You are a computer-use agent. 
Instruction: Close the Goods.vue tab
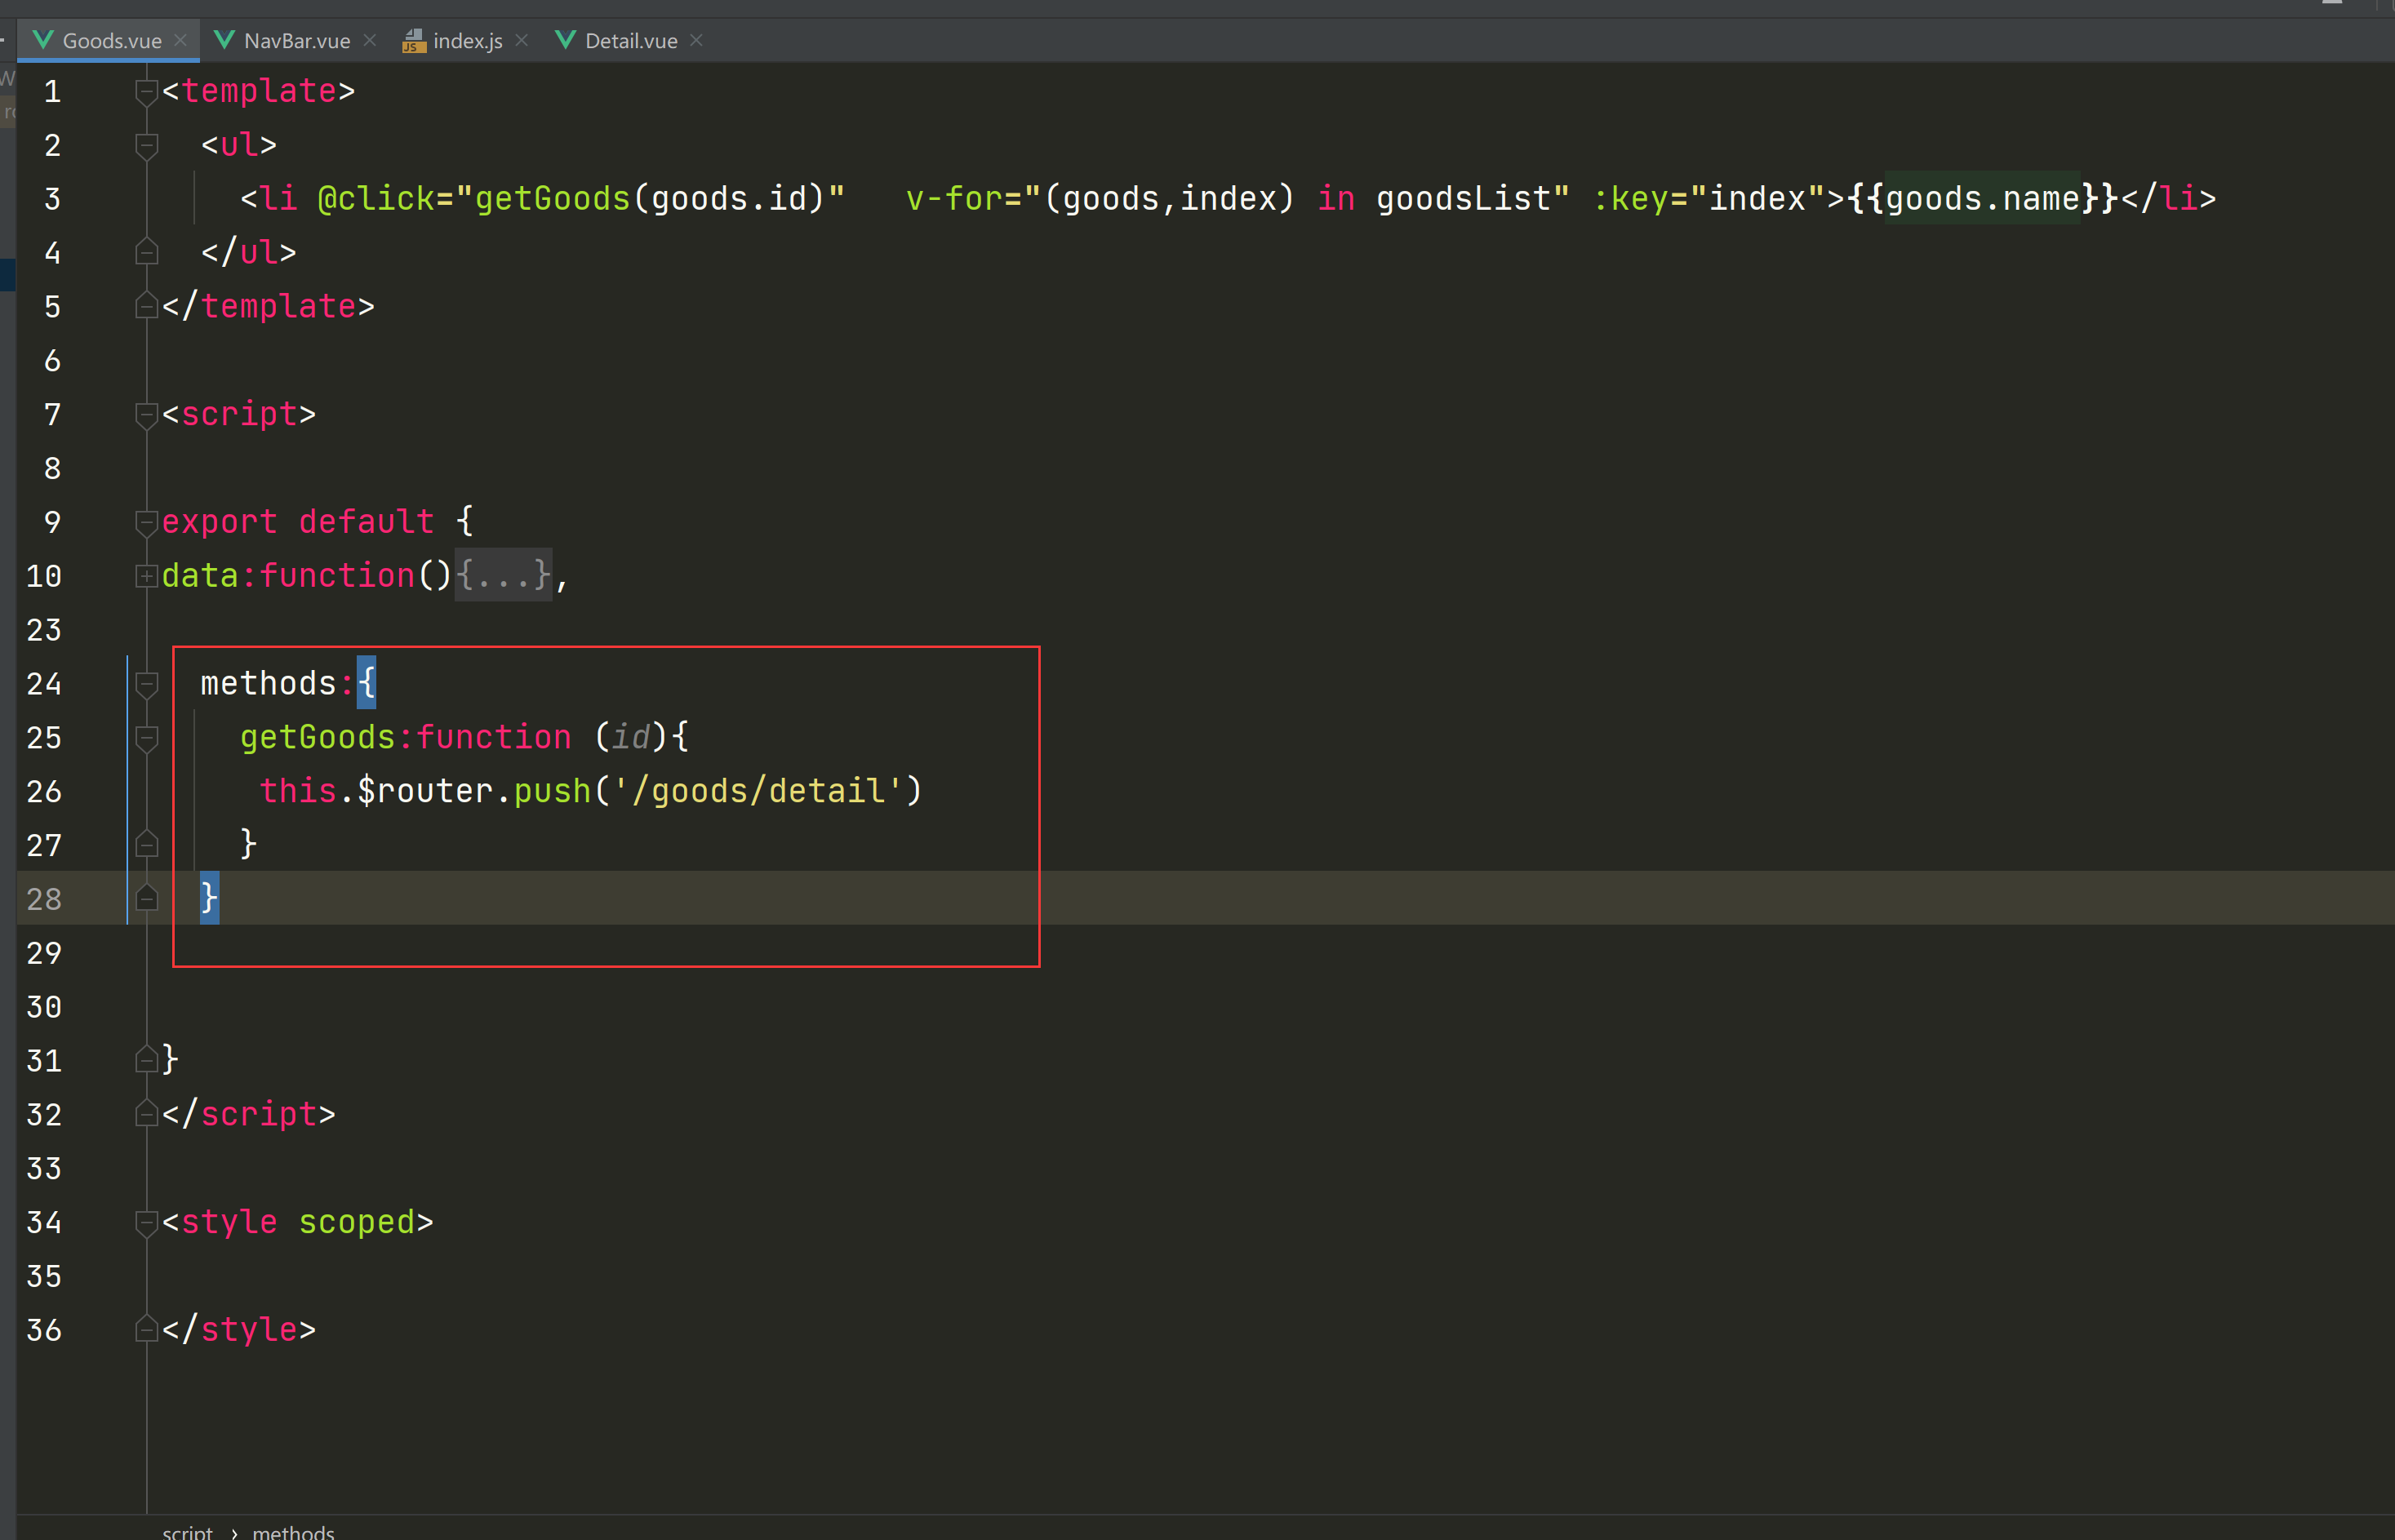point(181,41)
